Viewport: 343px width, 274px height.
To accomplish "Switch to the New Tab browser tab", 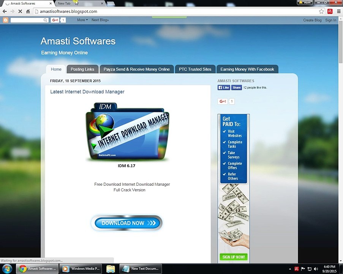I will pos(80,3).
